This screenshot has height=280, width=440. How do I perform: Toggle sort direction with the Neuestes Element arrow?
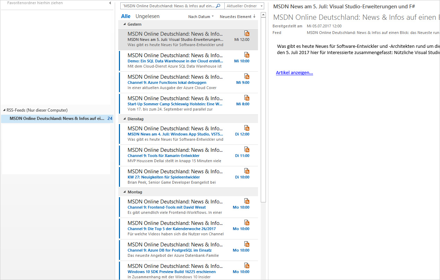pyautogui.click(x=254, y=16)
